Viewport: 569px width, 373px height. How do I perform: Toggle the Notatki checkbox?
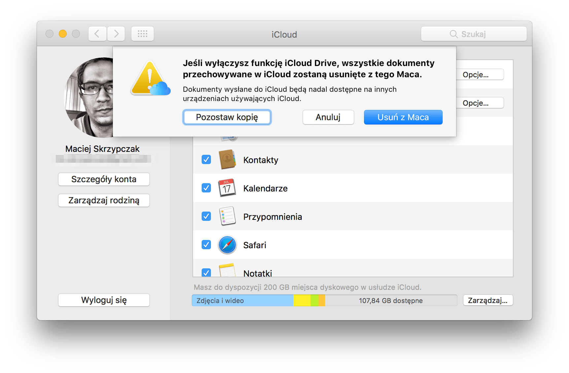(206, 273)
